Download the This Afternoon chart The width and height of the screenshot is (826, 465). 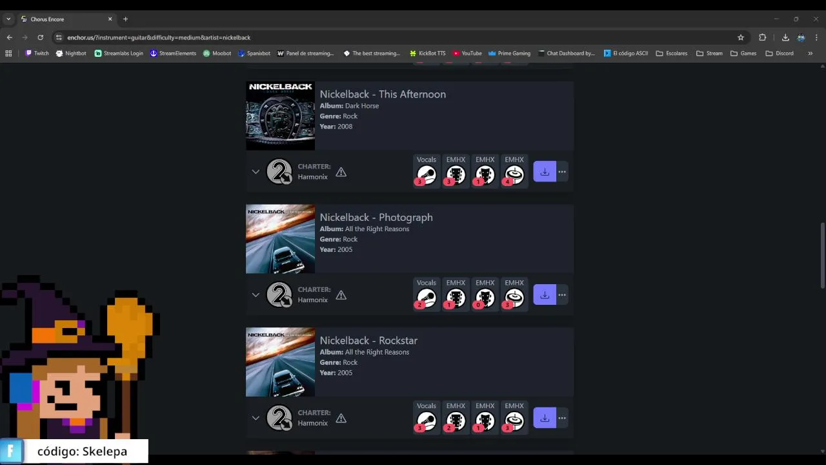545,172
